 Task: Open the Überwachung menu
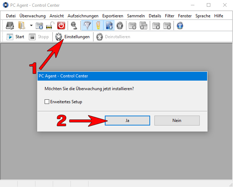coord(33,16)
